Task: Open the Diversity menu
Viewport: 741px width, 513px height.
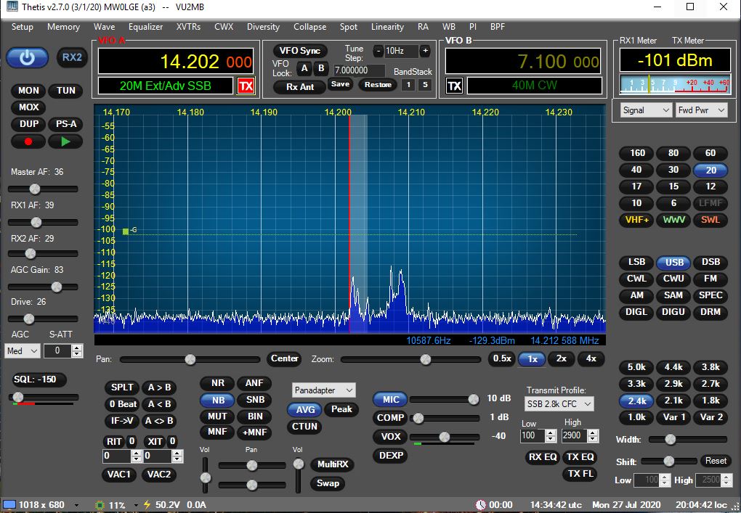Action: pos(263,27)
